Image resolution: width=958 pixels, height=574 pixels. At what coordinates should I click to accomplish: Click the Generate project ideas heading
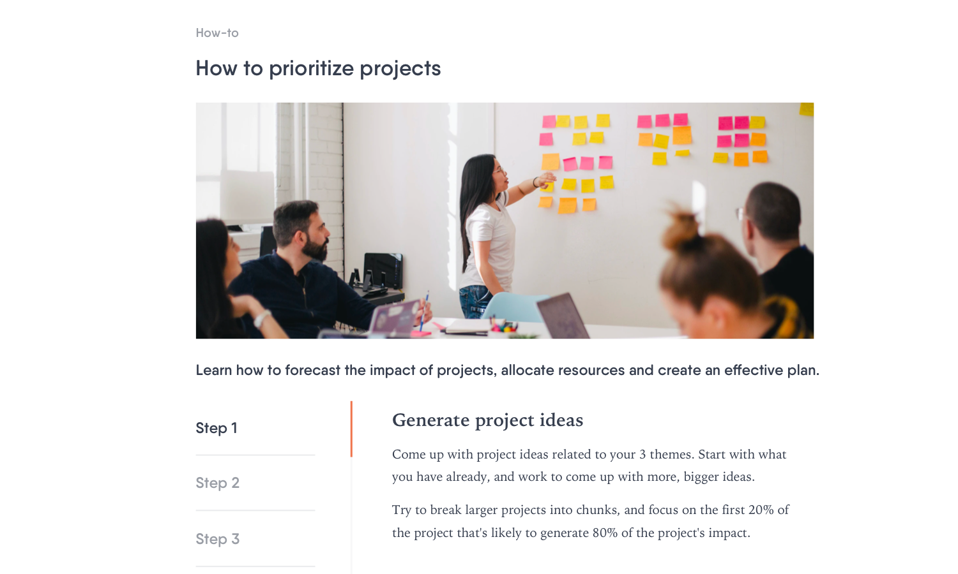(x=487, y=420)
